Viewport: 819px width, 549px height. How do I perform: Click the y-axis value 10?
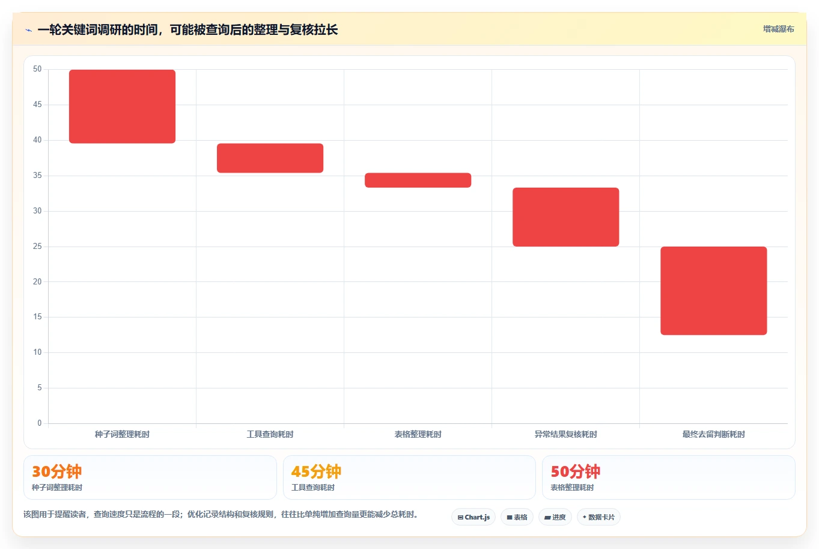(x=37, y=352)
